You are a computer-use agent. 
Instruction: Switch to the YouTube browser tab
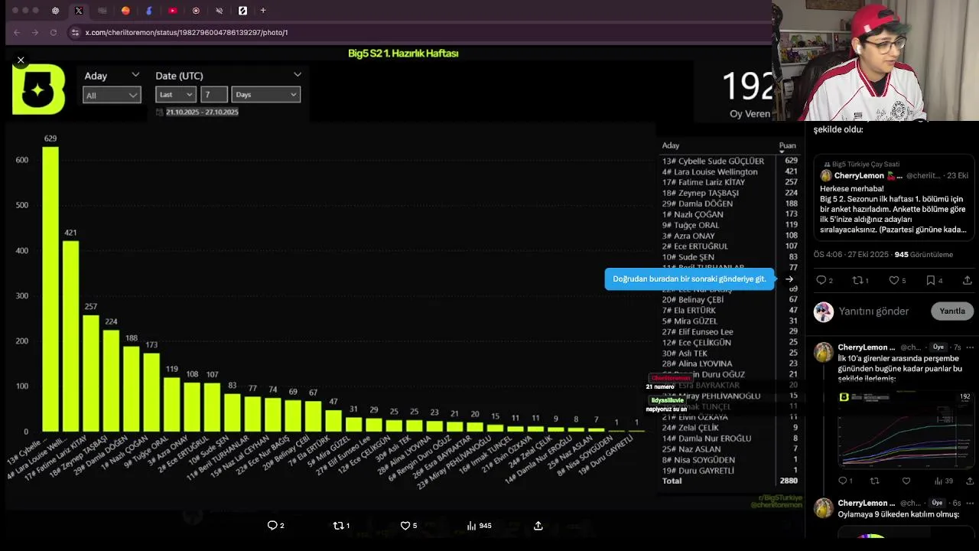coord(172,11)
